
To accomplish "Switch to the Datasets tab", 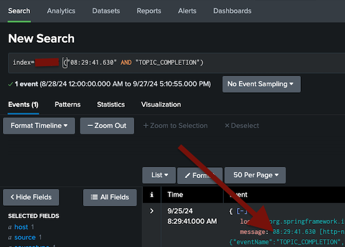I will coord(106,11).
